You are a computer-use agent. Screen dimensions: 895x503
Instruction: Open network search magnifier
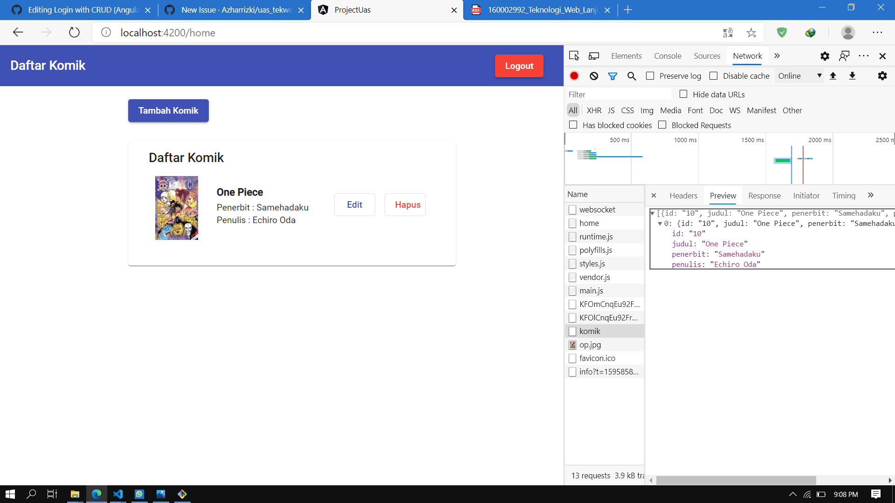[632, 76]
